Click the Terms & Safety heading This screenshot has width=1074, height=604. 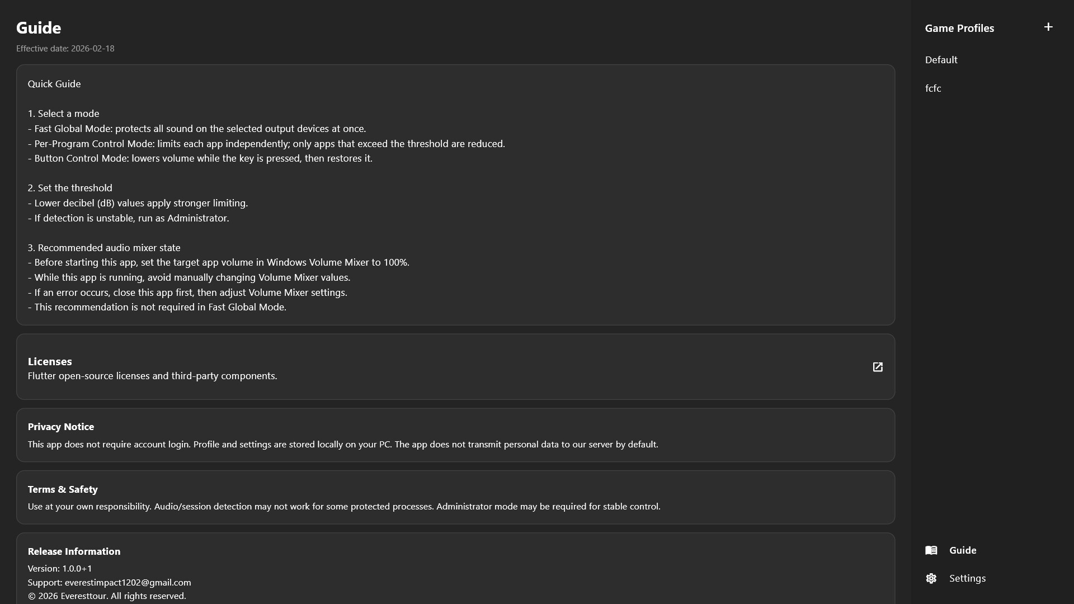click(x=63, y=489)
